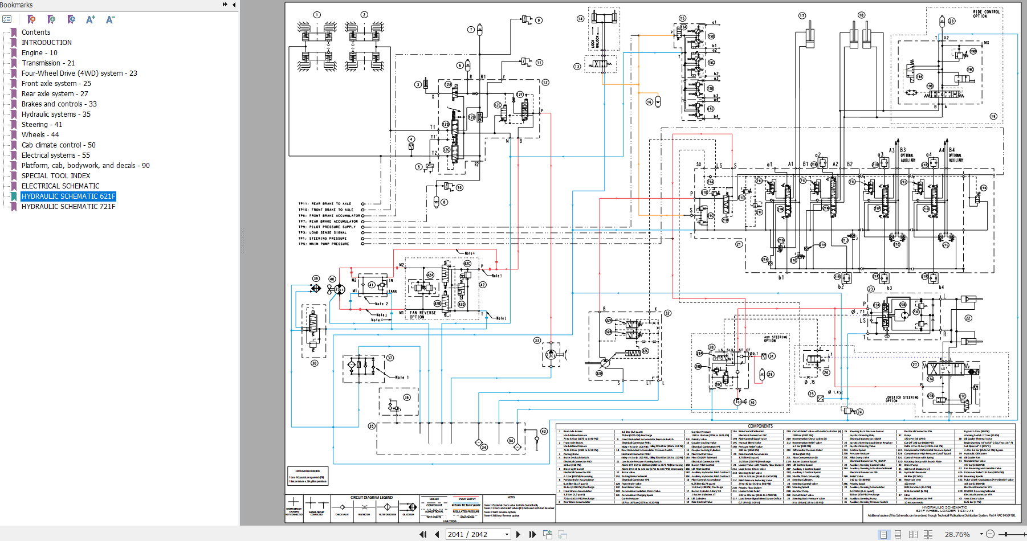Open Four-Wheel Drive (4WD) system - 23 bookmark
Viewport: 1027px width, 541px height.
pyautogui.click(x=79, y=73)
